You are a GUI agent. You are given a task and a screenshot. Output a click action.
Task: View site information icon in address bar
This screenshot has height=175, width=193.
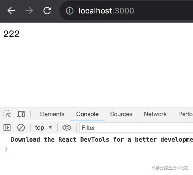(x=70, y=11)
